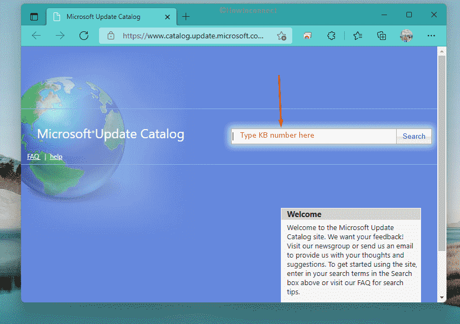Minimize the browser window
Screen dimensions: 460x324
tap(384, 15)
